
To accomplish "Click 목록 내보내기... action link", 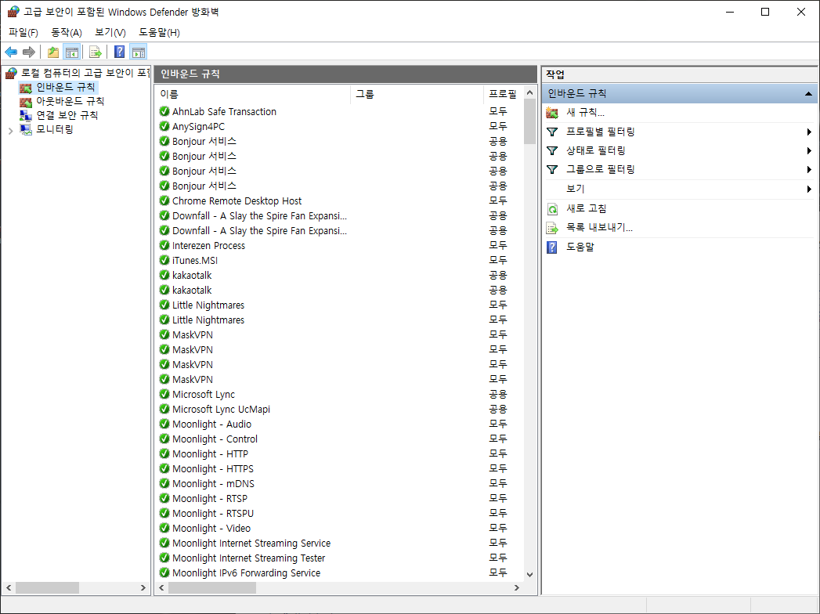I will [599, 227].
